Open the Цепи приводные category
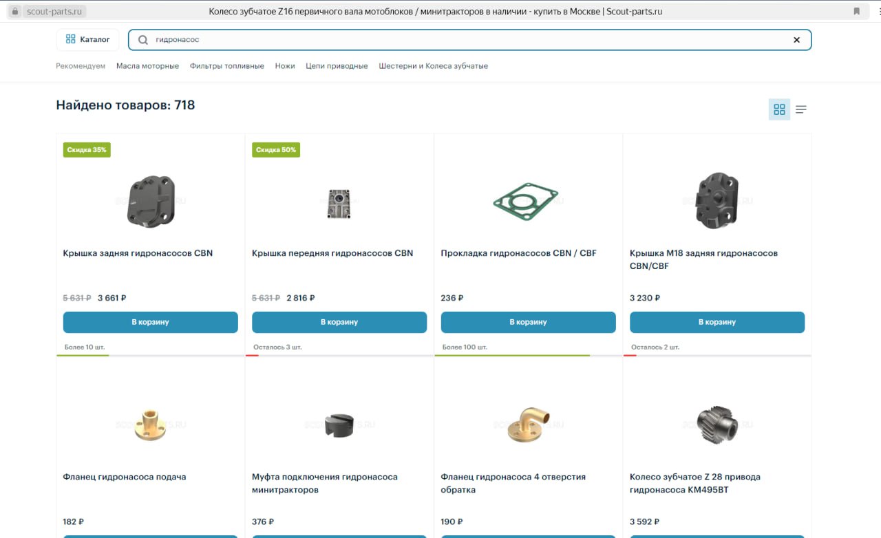The width and height of the screenshot is (881, 538). pyautogui.click(x=337, y=66)
